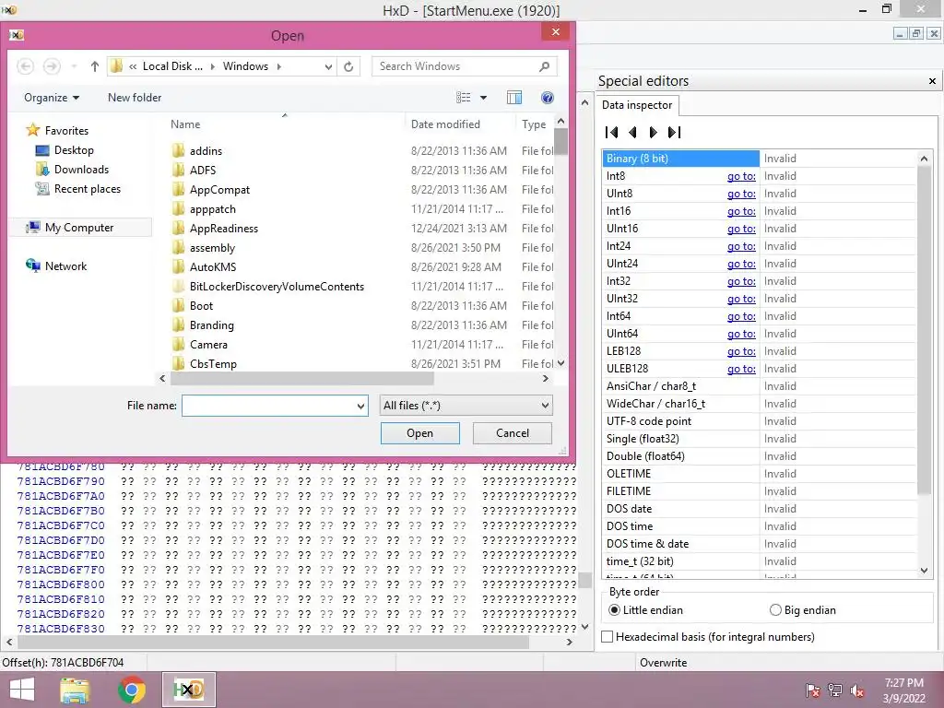This screenshot has width=944, height=708.
Task: Click New folder in toolbar
Action: (135, 98)
